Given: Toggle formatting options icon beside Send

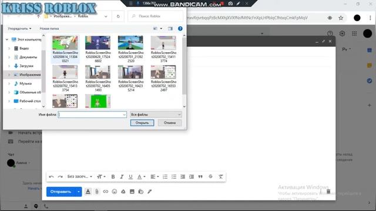Looking at the screenshot, I should coord(88,192).
